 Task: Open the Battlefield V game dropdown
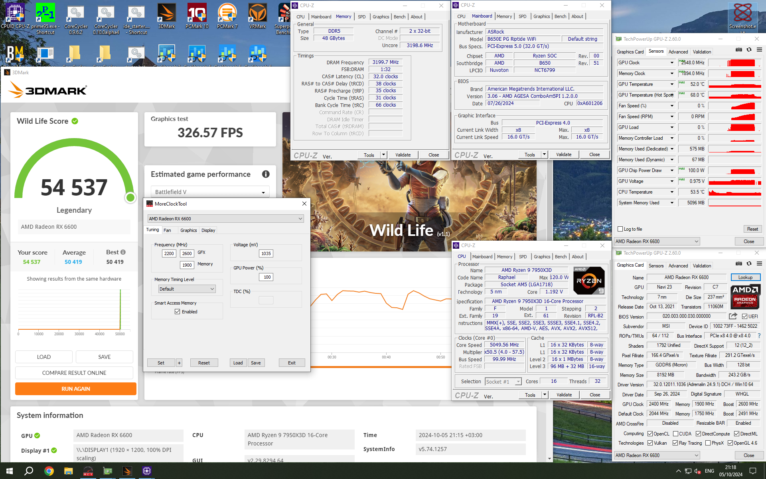tap(210, 192)
